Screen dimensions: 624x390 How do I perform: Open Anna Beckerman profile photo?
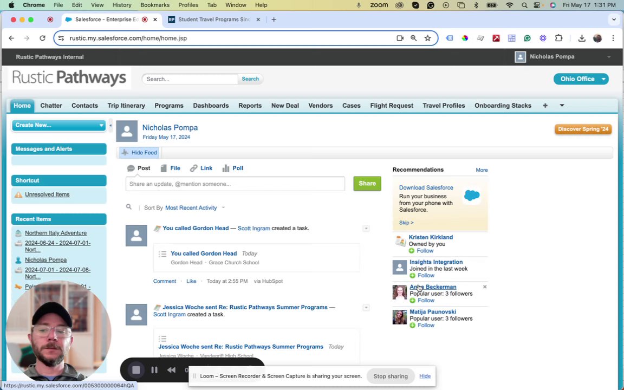[x=400, y=292]
